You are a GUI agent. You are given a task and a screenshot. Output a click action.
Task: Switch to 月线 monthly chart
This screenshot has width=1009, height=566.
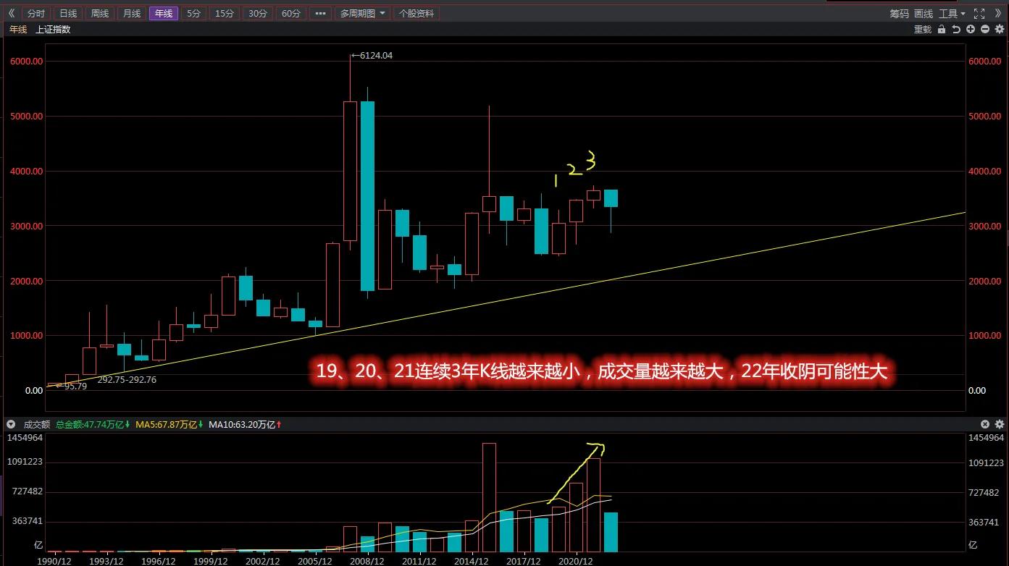[x=132, y=13]
